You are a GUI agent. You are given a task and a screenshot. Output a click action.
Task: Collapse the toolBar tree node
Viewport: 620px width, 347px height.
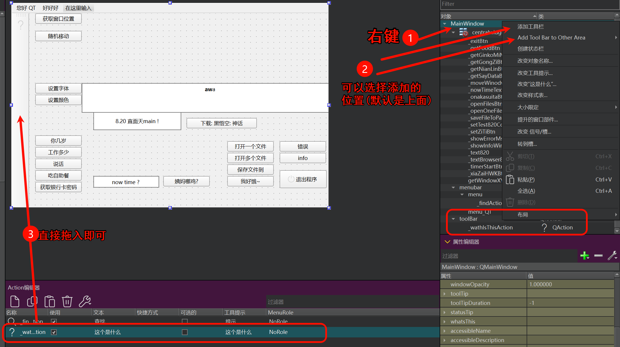tap(453, 219)
